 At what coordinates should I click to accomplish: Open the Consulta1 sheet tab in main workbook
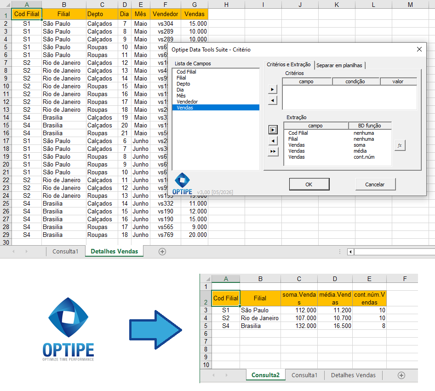[x=65, y=252]
